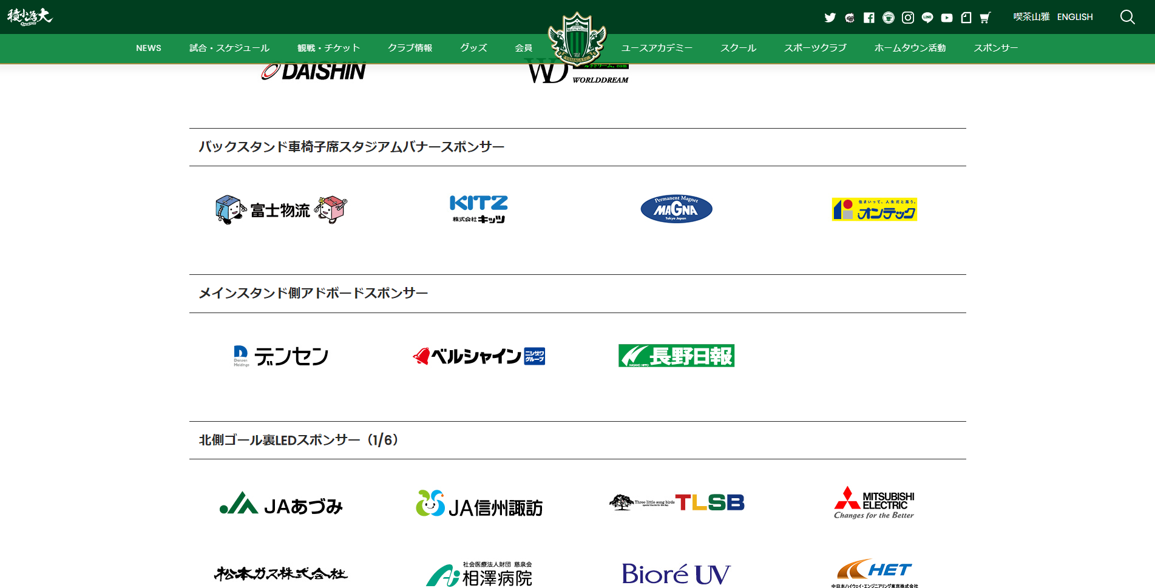Open the NEWS menu item
1155x588 pixels.
[x=149, y=48]
